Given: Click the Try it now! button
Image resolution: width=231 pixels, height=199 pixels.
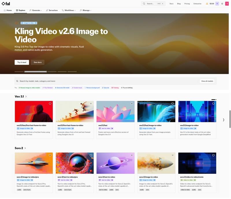Looking at the screenshot, I should [22, 62].
